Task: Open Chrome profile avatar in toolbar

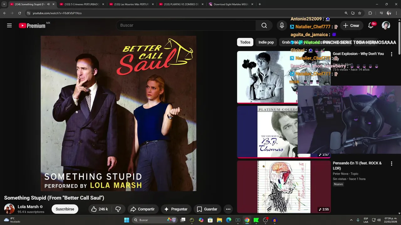Action: point(389,13)
